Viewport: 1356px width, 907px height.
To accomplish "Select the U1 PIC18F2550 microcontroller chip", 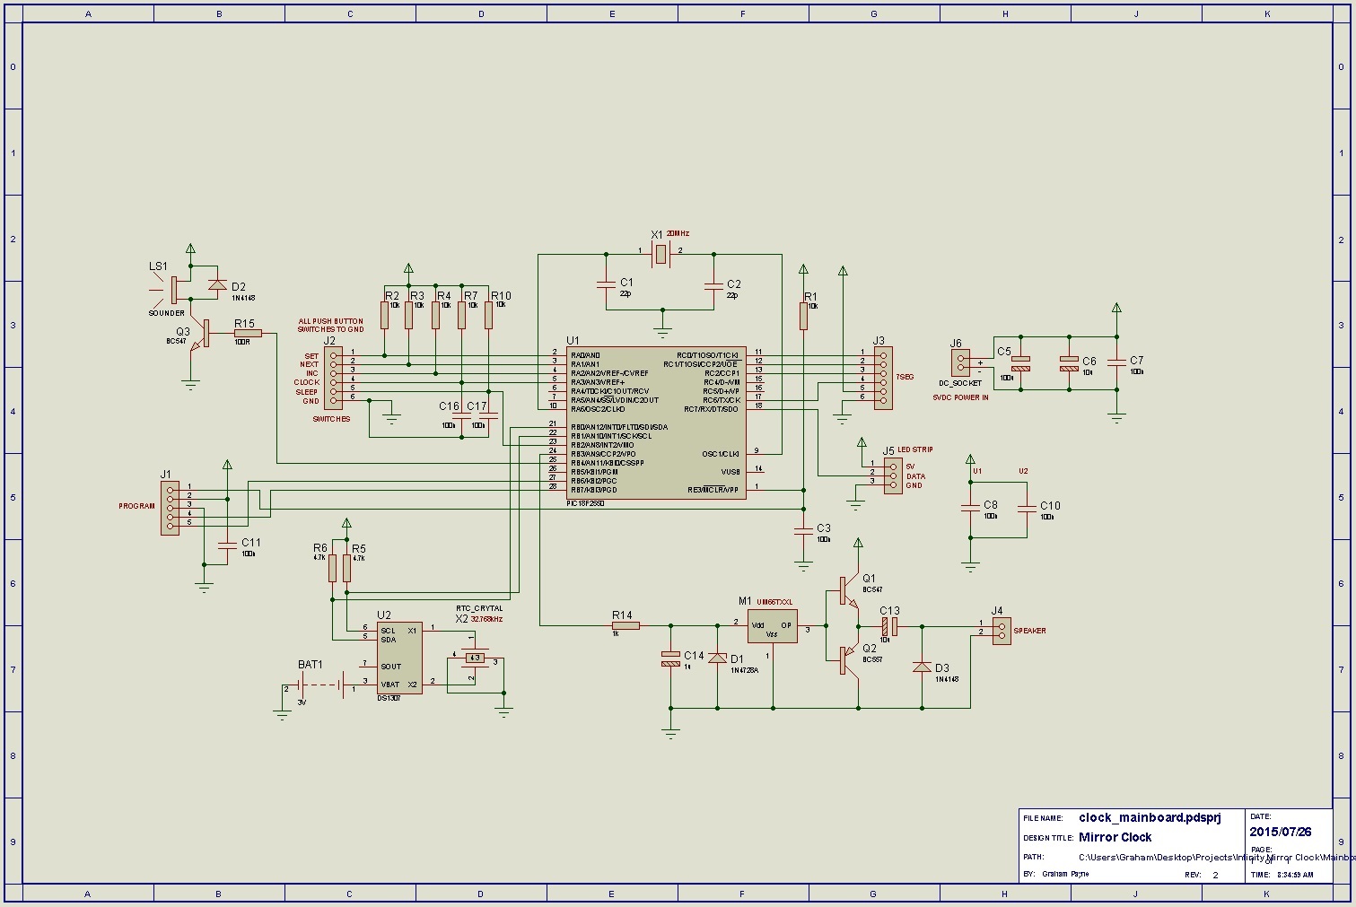I will tap(656, 423).
